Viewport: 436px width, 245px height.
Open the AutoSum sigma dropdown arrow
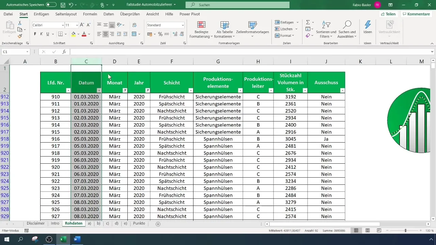(x=313, y=22)
